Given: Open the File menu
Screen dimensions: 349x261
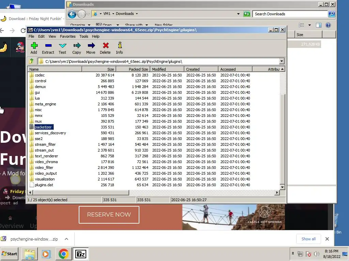Looking at the screenshot, I should click(31, 36).
